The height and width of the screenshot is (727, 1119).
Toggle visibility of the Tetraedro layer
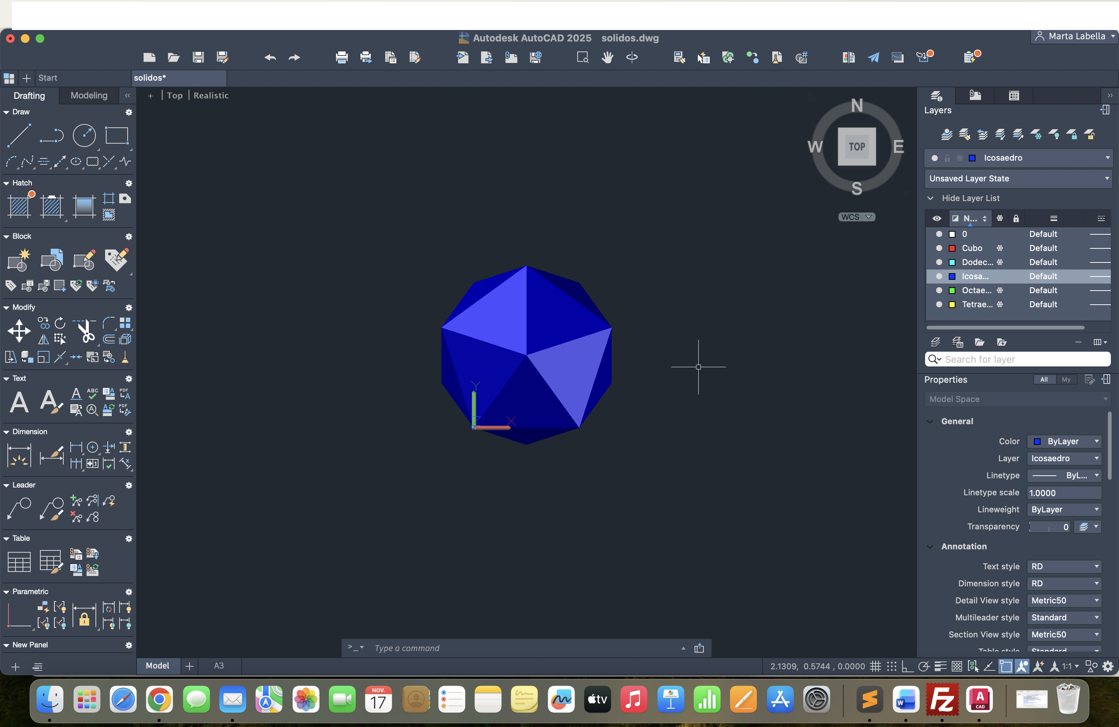(939, 304)
